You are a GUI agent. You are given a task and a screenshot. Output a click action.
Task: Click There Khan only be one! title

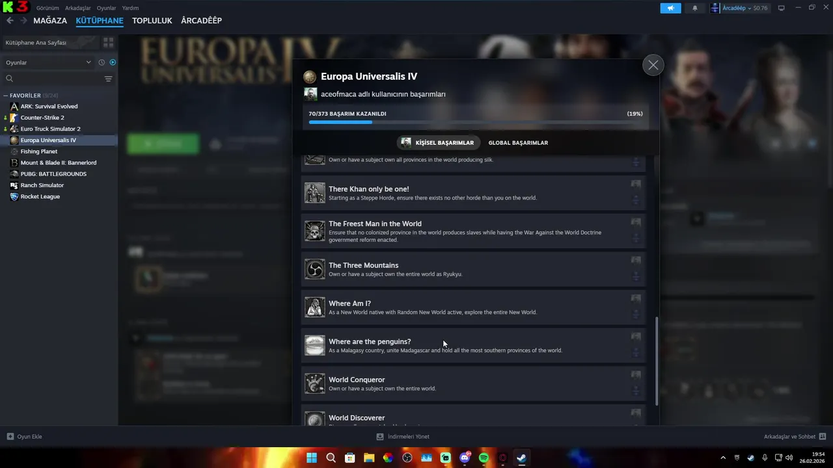pyautogui.click(x=369, y=189)
